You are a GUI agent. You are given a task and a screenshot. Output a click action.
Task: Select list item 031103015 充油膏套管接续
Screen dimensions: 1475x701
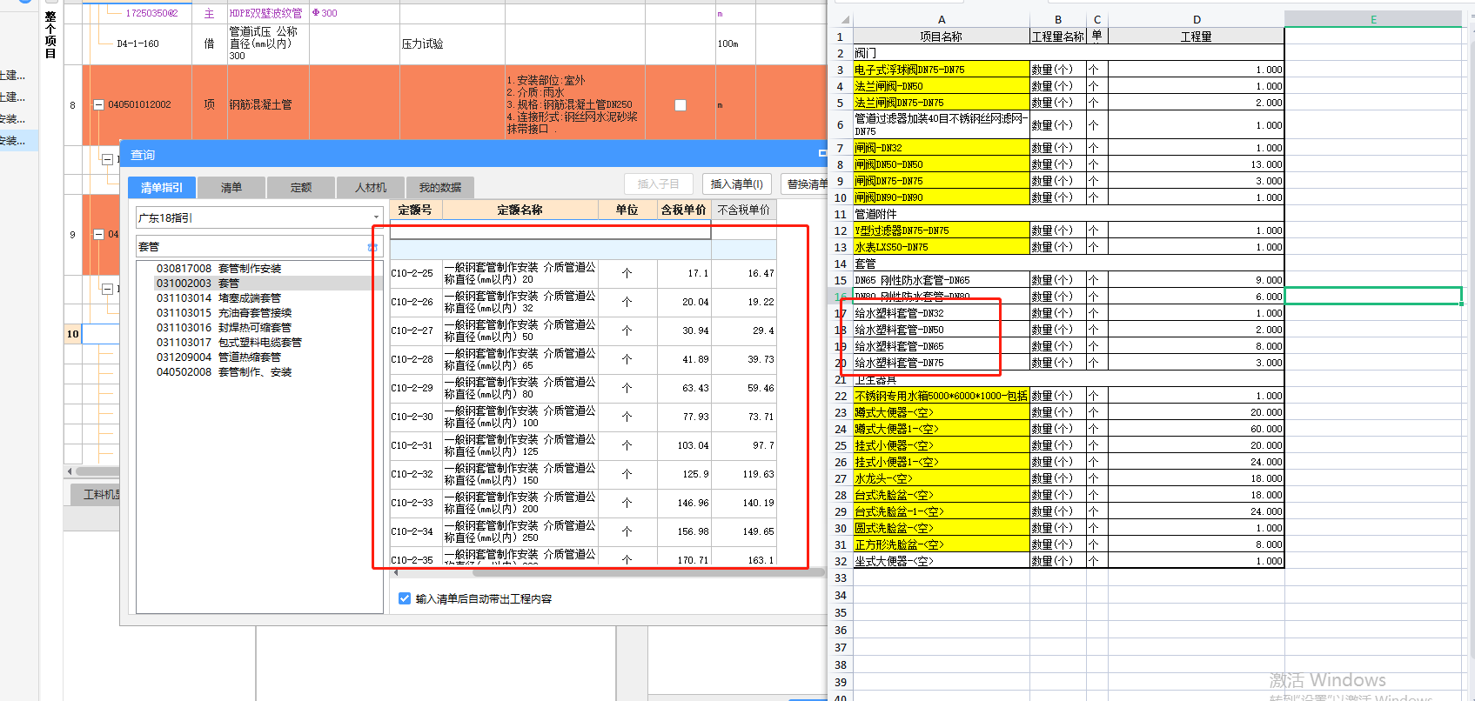tap(225, 313)
